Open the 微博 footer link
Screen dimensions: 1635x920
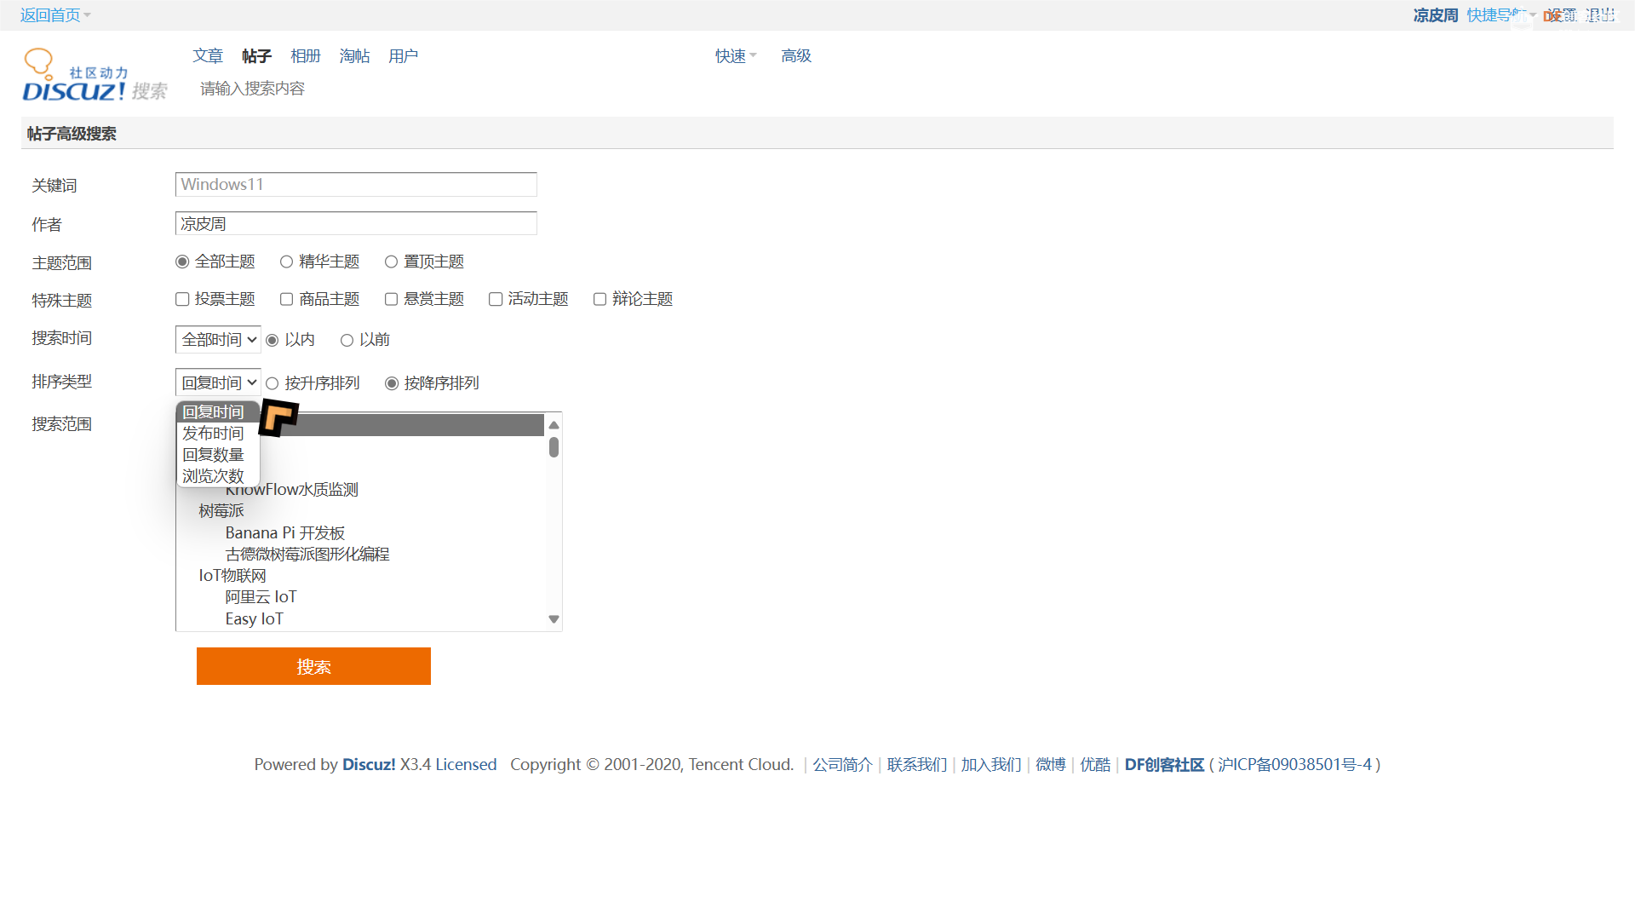(x=1051, y=765)
